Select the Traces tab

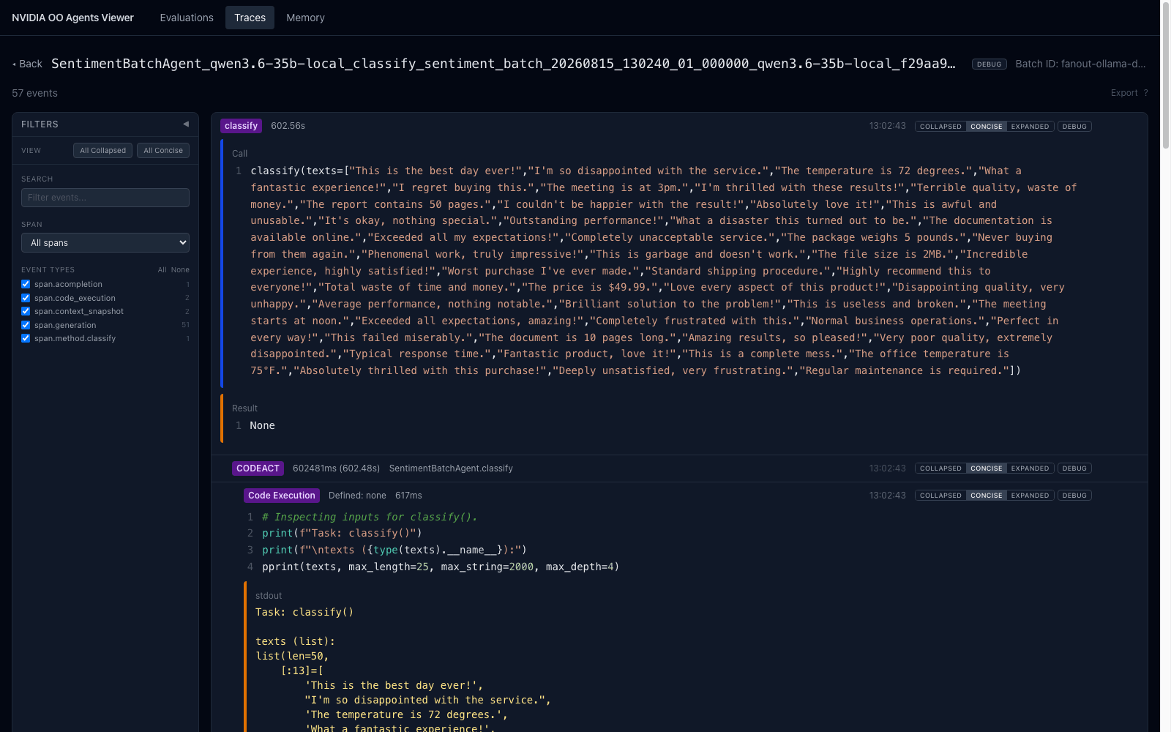point(250,18)
